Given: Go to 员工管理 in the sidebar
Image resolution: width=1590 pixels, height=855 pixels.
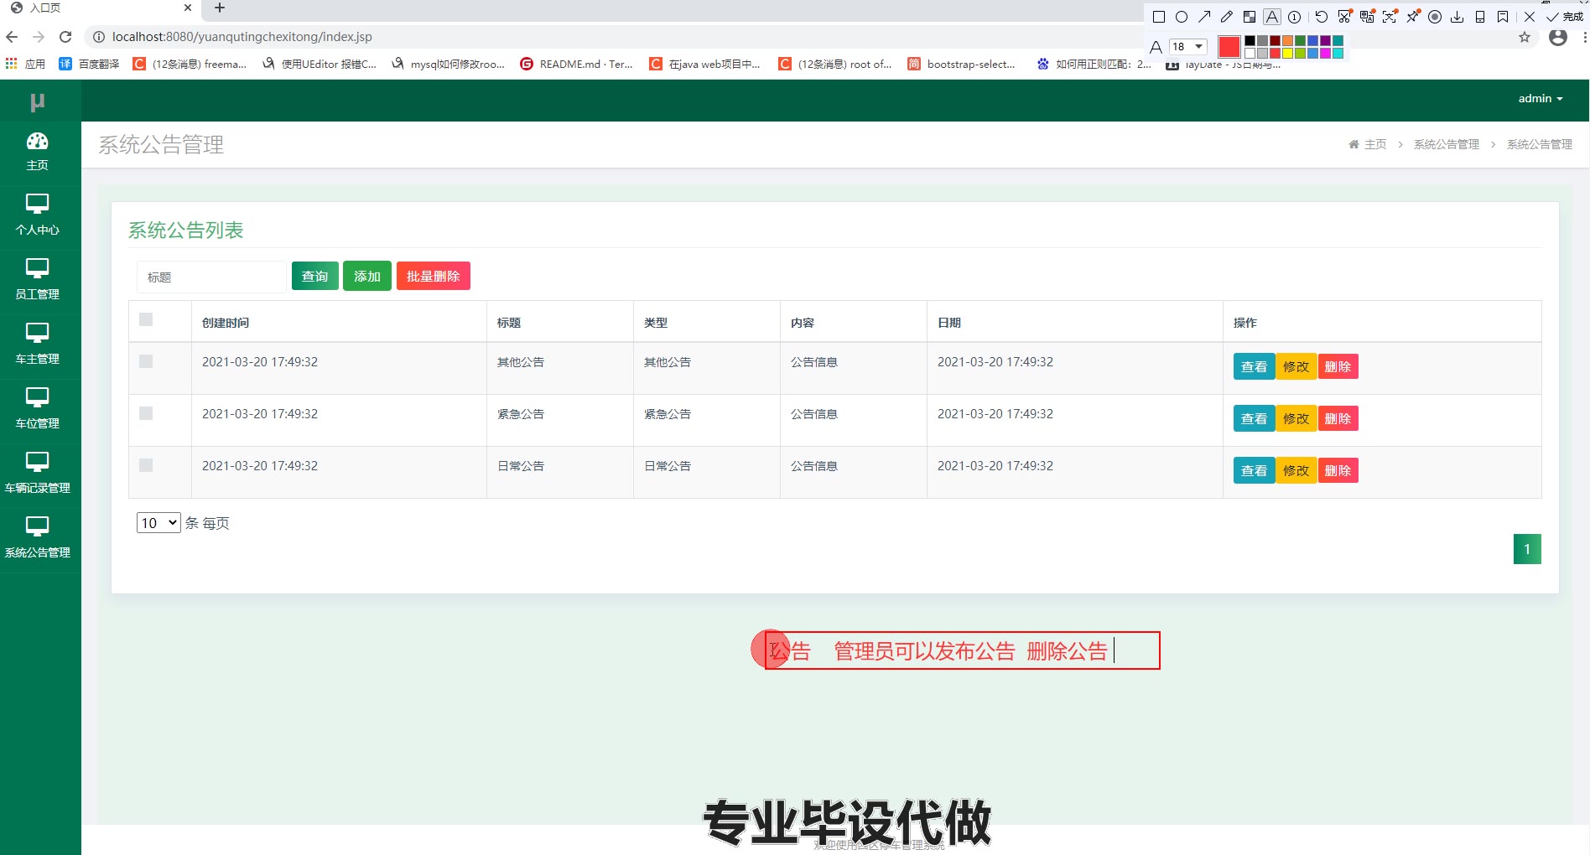Looking at the screenshot, I should [37, 278].
